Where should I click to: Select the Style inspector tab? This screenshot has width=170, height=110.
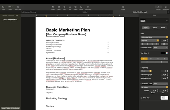click(145, 28)
